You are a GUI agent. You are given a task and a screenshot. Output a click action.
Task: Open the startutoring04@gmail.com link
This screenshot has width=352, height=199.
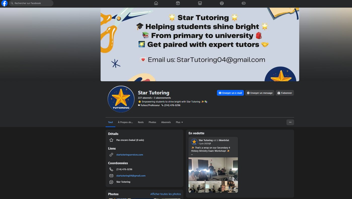click(131, 176)
